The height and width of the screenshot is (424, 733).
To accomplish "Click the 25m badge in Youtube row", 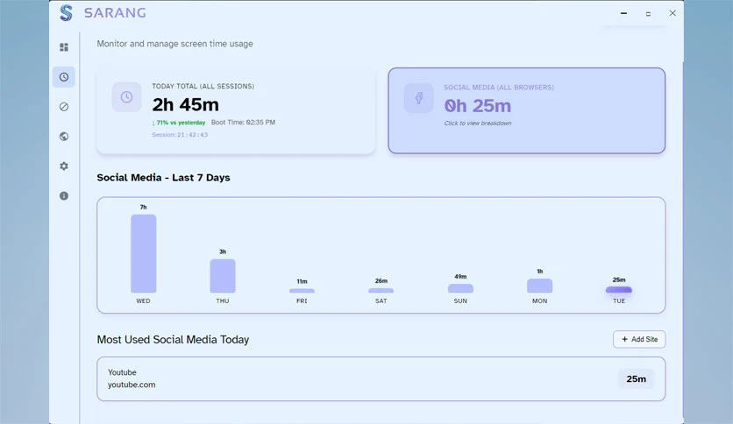I will 637,378.
